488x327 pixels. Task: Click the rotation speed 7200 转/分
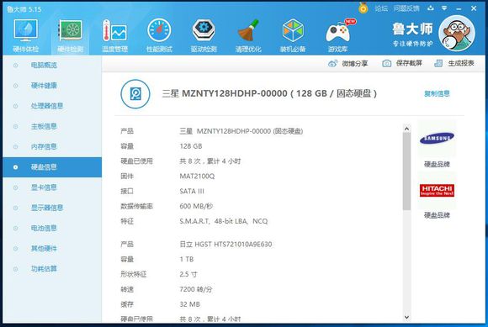196,289
